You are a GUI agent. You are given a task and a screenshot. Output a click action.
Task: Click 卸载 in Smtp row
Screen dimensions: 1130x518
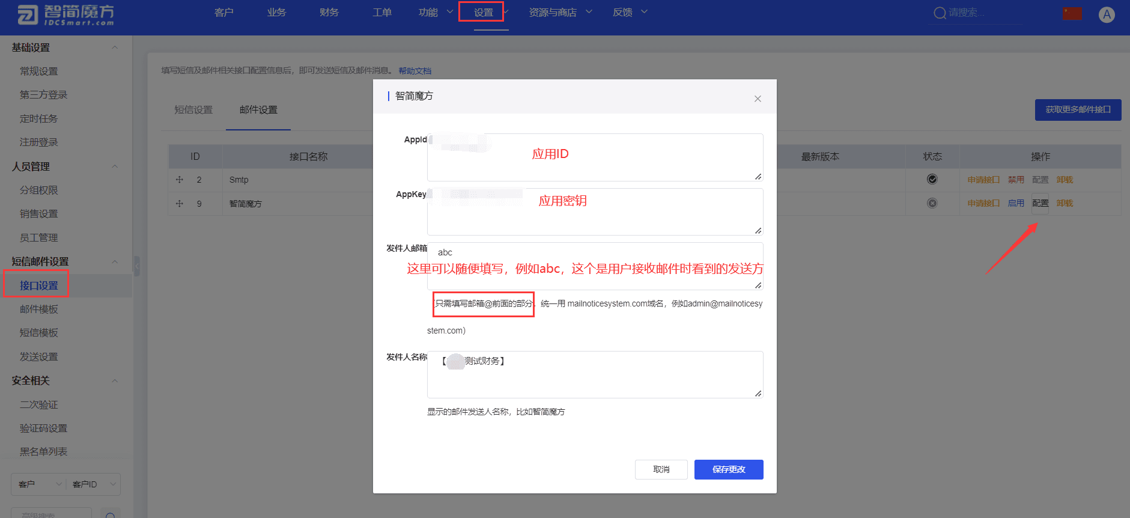1065,180
